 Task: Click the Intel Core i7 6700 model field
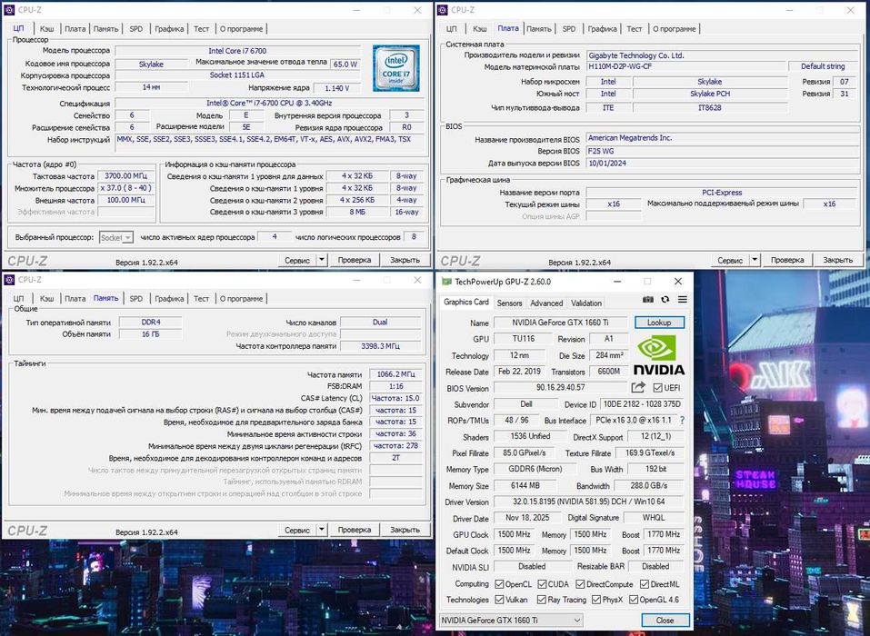(237, 51)
